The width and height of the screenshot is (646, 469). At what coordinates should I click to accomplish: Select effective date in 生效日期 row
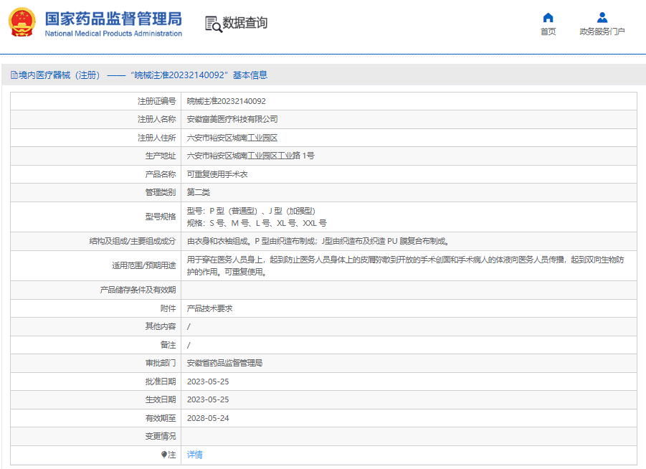[208, 399]
